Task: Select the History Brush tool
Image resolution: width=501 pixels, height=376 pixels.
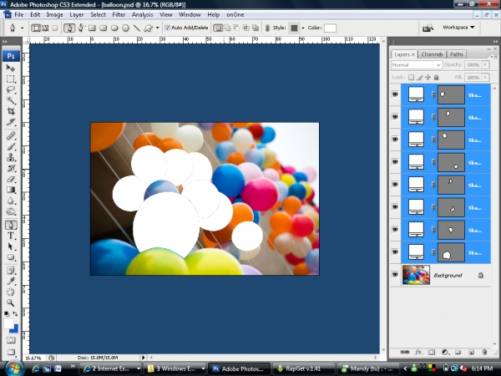Action: pos(11,169)
